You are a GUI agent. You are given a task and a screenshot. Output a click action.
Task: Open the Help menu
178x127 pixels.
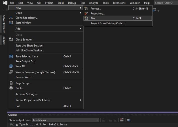pos(147,3)
